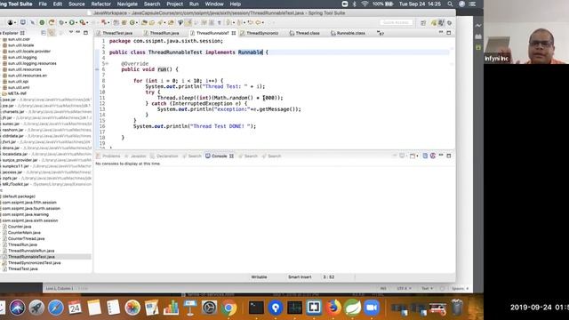Click the Open Type folder icon
569x320 pixels.
point(144,22)
